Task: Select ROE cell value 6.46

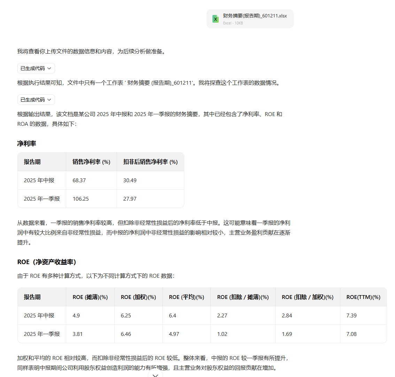Action: (126, 334)
